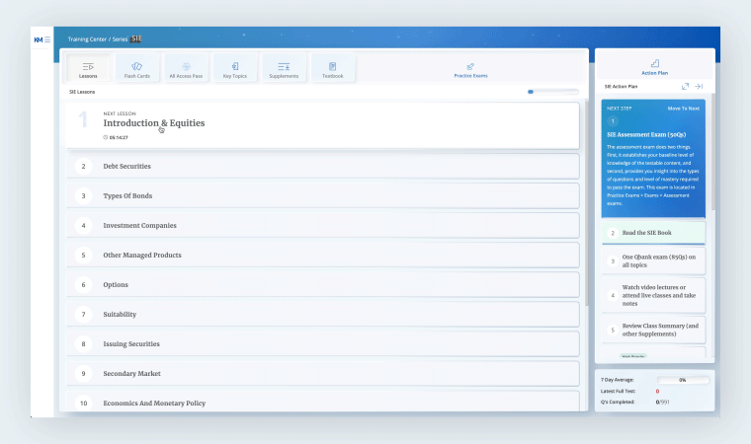
Task: Click Training Center breadcrumb link
Action: tap(89, 38)
